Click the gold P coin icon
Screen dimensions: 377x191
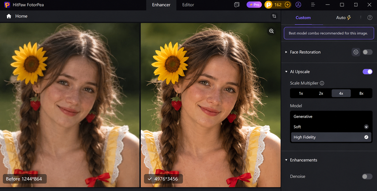click(268, 4)
